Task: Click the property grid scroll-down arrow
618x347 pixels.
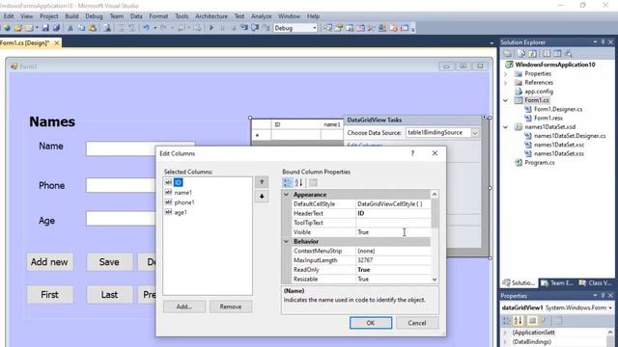Action: pyautogui.click(x=435, y=280)
